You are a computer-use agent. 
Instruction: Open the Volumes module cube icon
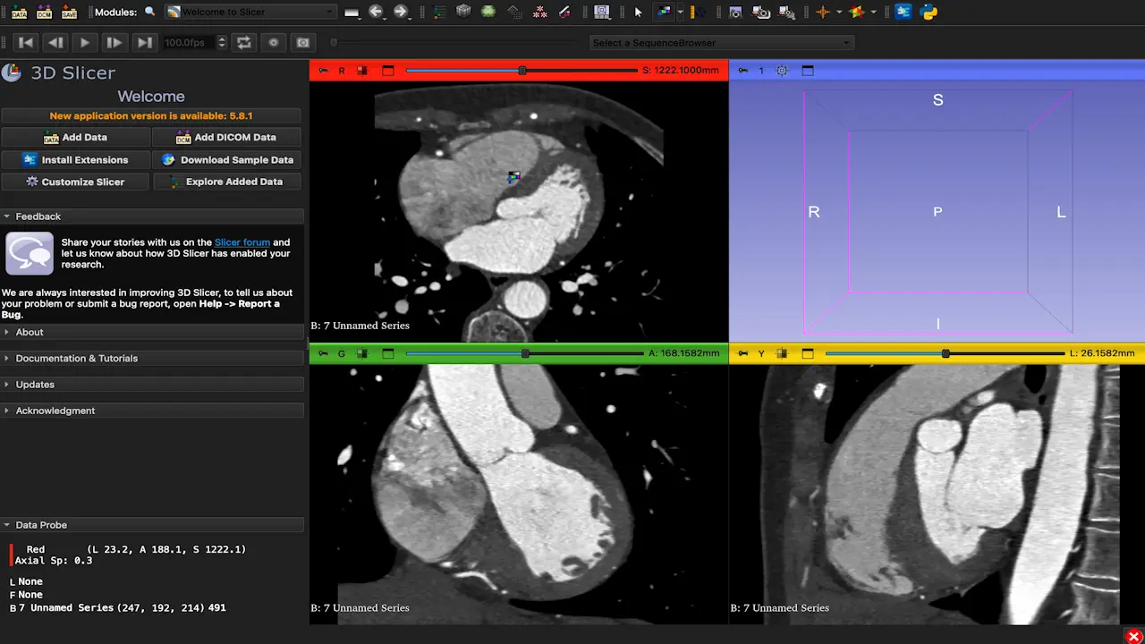tap(463, 13)
